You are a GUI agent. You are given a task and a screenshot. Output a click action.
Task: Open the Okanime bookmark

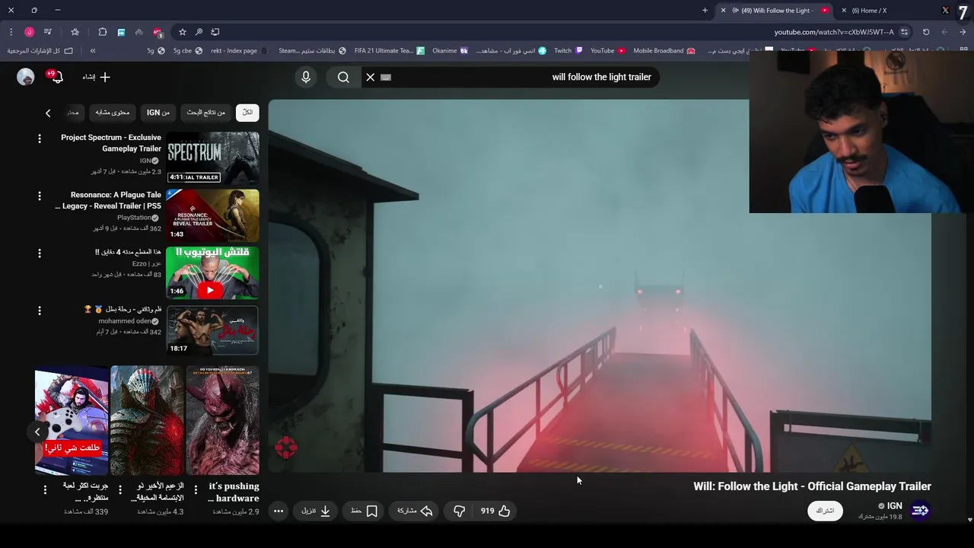point(450,50)
